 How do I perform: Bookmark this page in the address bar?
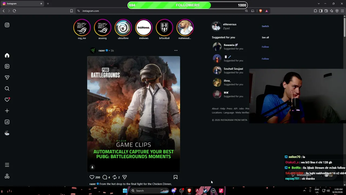point(71,11)
